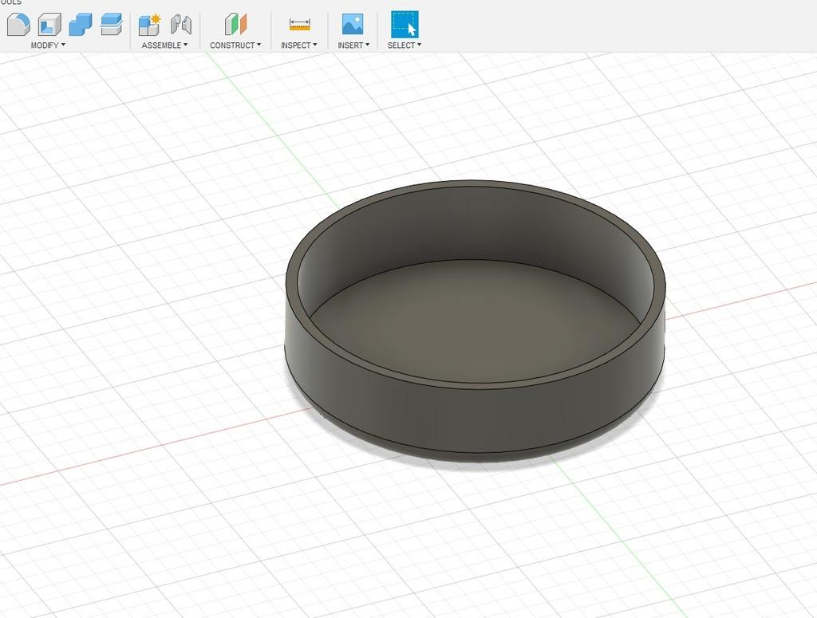Launch the Offset Plane tool
The image size is (817, 618).
(235, 25)
